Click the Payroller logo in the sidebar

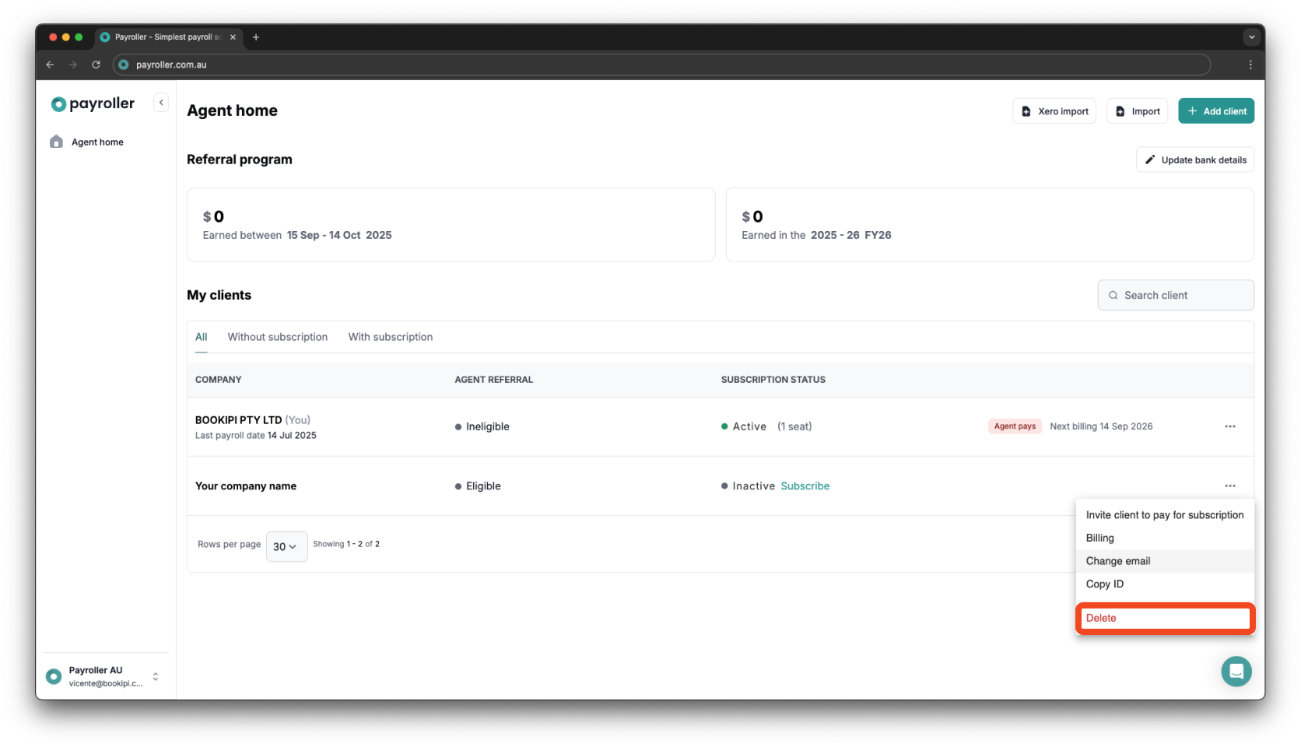(x=93, y=103)
